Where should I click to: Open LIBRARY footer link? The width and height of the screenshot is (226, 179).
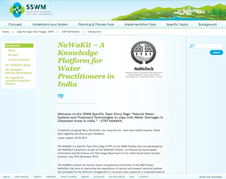85,177
